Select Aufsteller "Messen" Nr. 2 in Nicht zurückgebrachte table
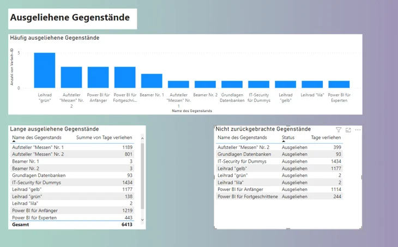This screenshot has width=398, height=247. click(243, 147)
